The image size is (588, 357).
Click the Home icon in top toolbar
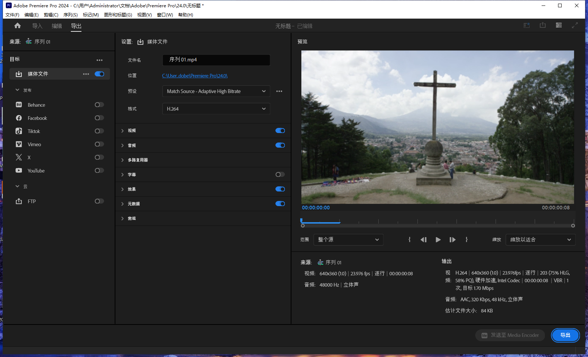(17, 26)
